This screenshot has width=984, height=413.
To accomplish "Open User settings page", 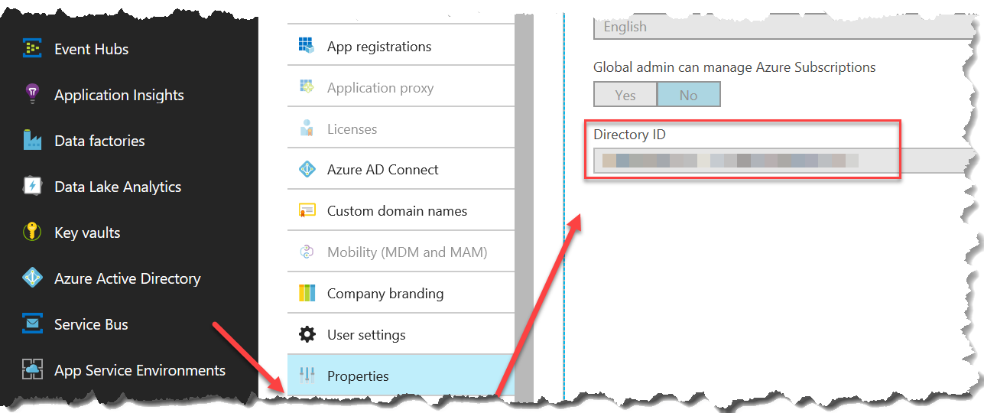I will [x=401, y=335].
